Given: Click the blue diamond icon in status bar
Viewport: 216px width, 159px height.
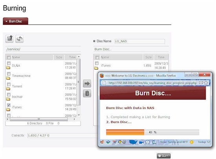Looking at the screenshot, I should point(108,142).
